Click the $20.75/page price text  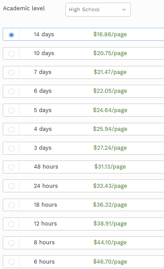point(110,53)
